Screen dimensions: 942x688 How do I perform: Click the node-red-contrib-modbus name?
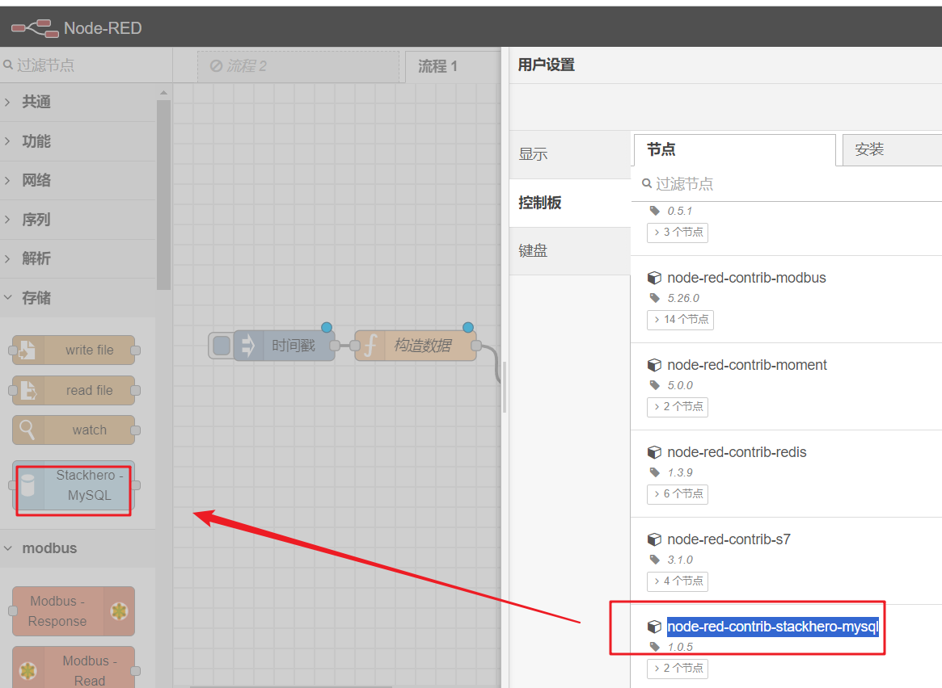[746, 278]
